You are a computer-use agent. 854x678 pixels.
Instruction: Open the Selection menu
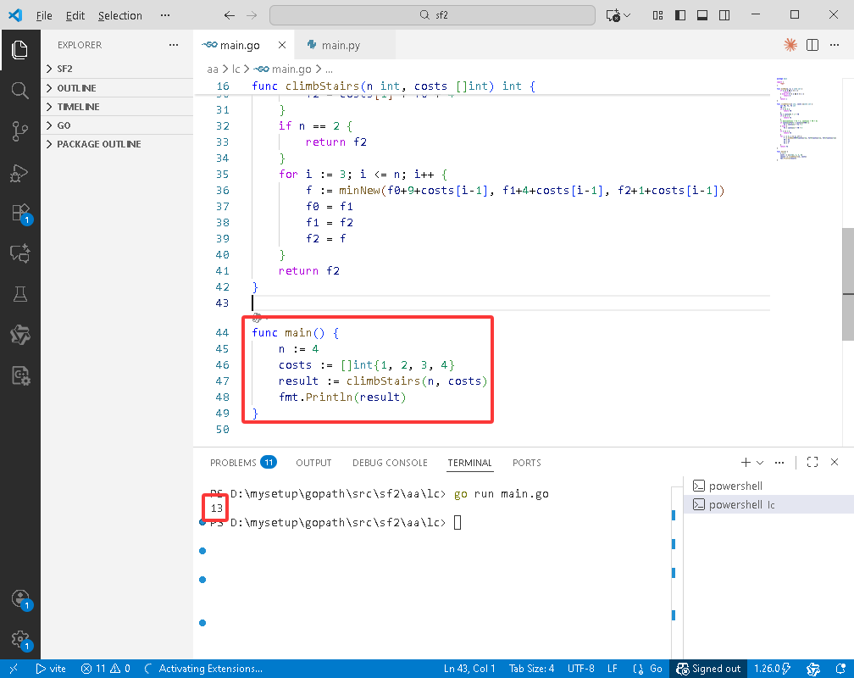pyautogui.click(x=119, y=15)
